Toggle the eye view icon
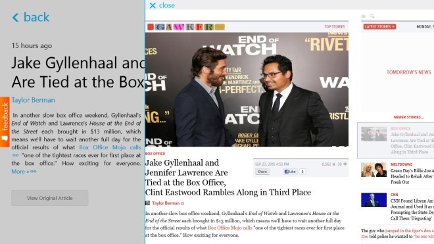434x244 pixels. click(x=364, y=16)
